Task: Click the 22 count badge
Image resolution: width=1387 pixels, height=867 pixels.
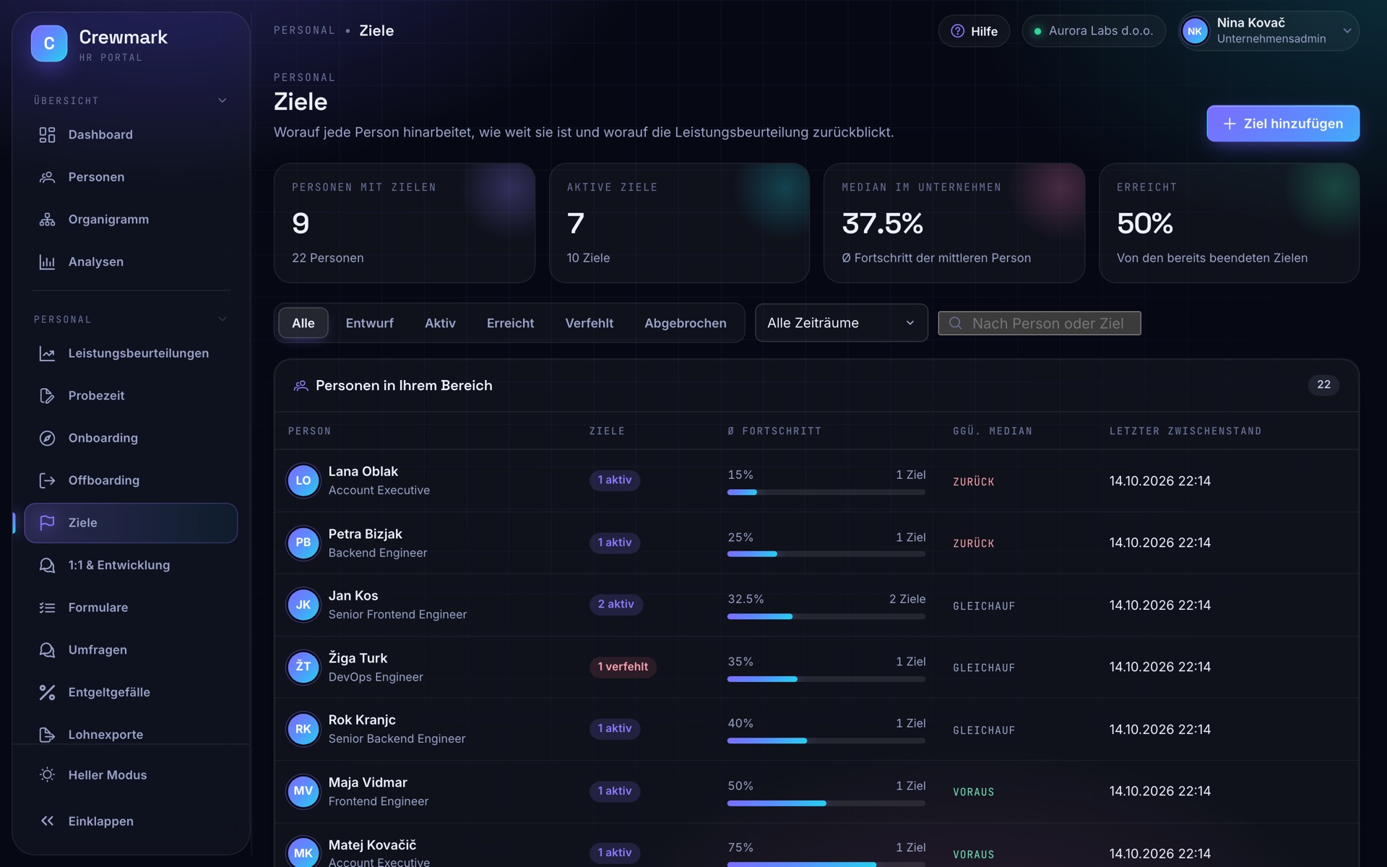Action: click(x=1323, y=385)
